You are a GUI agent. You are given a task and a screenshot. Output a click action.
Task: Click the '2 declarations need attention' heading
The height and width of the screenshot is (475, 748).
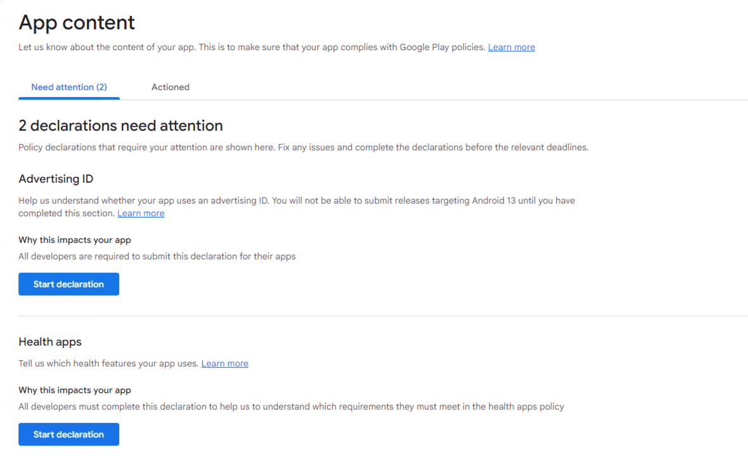120,125
